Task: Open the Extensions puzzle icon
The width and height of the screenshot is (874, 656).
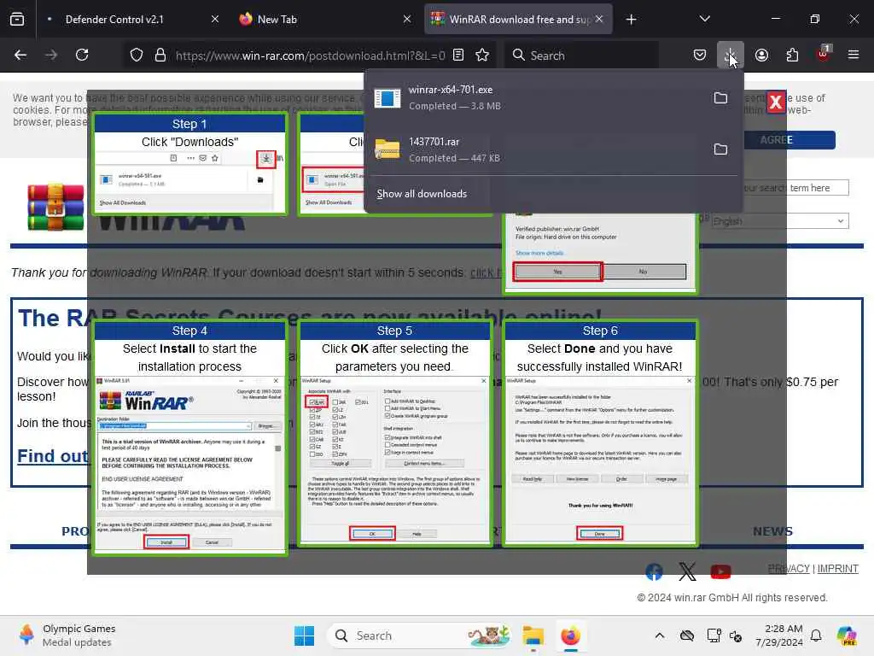Action: (792, 56)
